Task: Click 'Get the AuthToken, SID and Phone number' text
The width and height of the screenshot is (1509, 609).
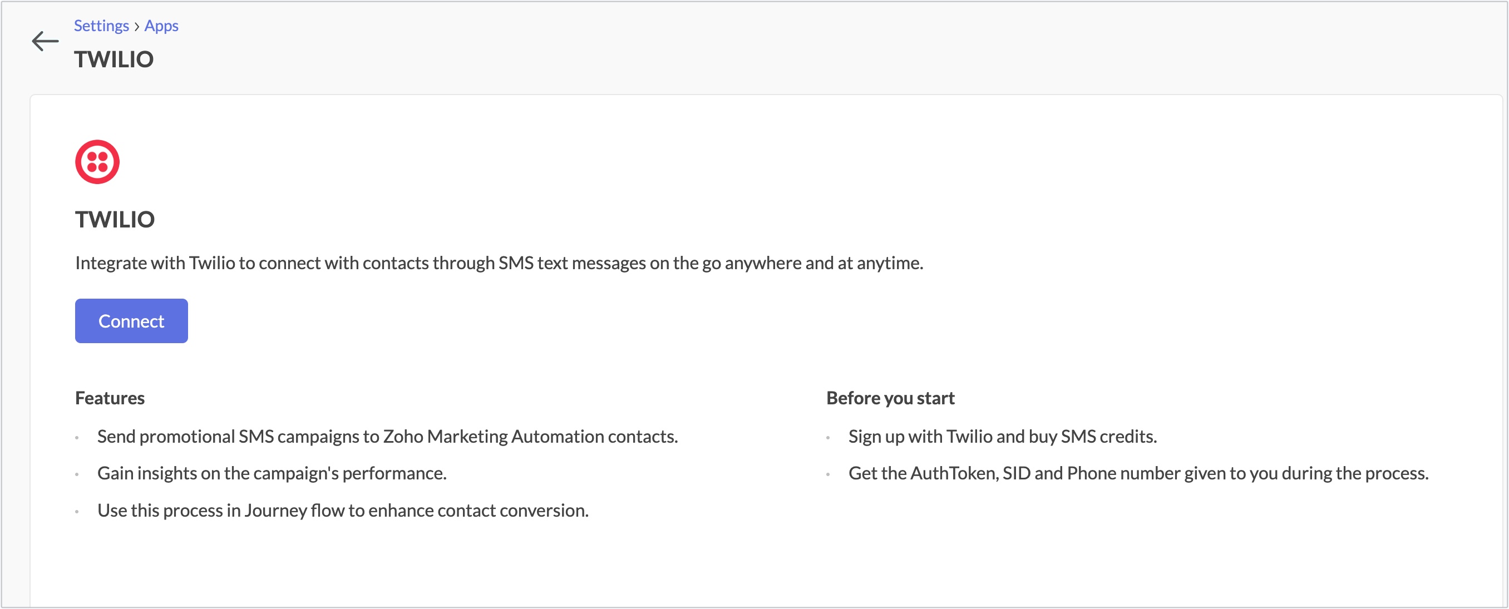Action: pyautogui.click(x=1138, y=473)
